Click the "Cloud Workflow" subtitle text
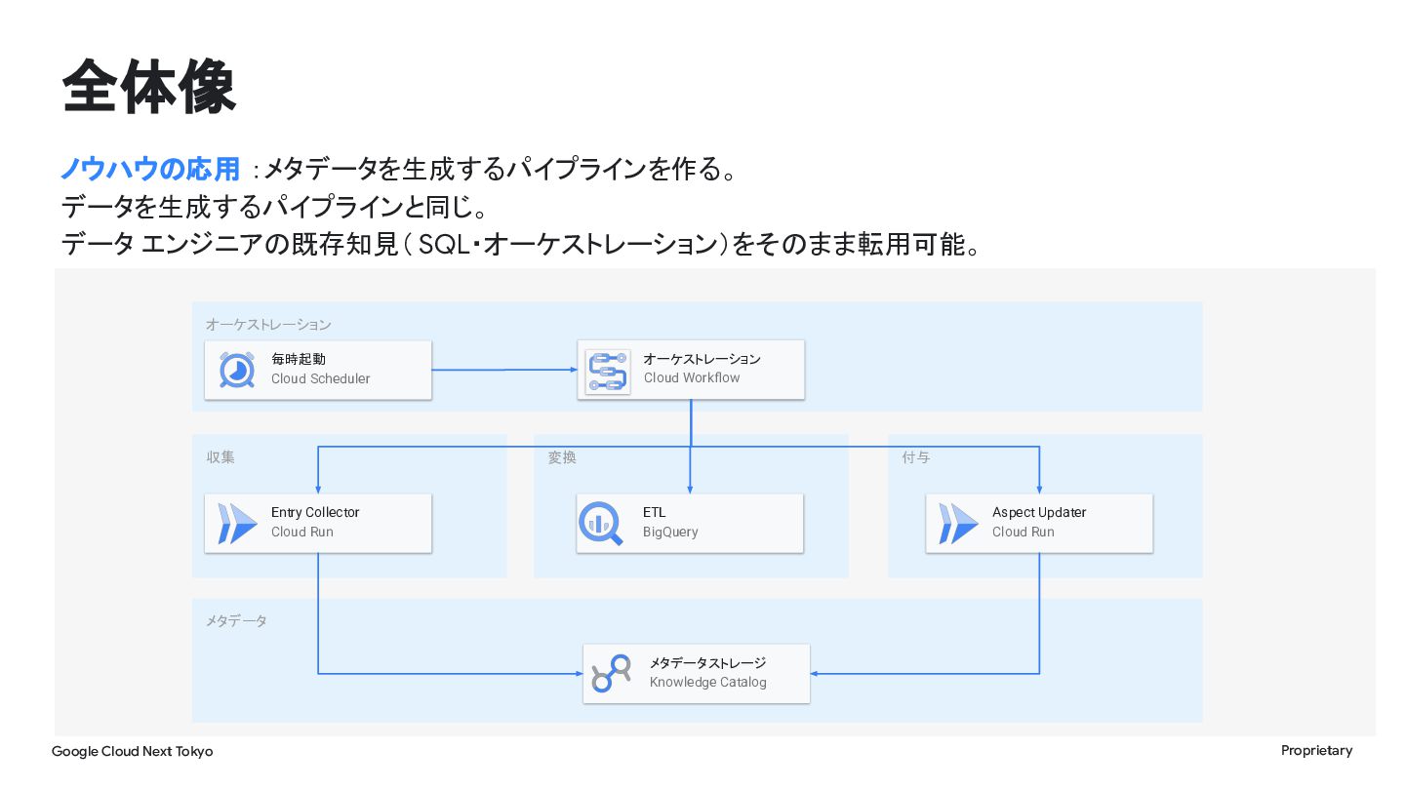 (x=692, y=377)
